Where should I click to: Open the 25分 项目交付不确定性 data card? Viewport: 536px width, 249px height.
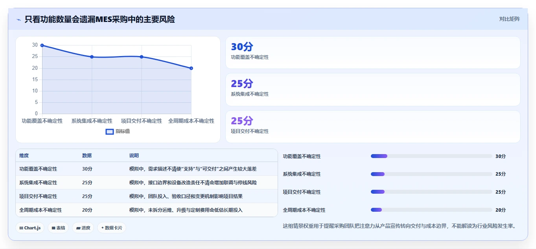point(373,127)
